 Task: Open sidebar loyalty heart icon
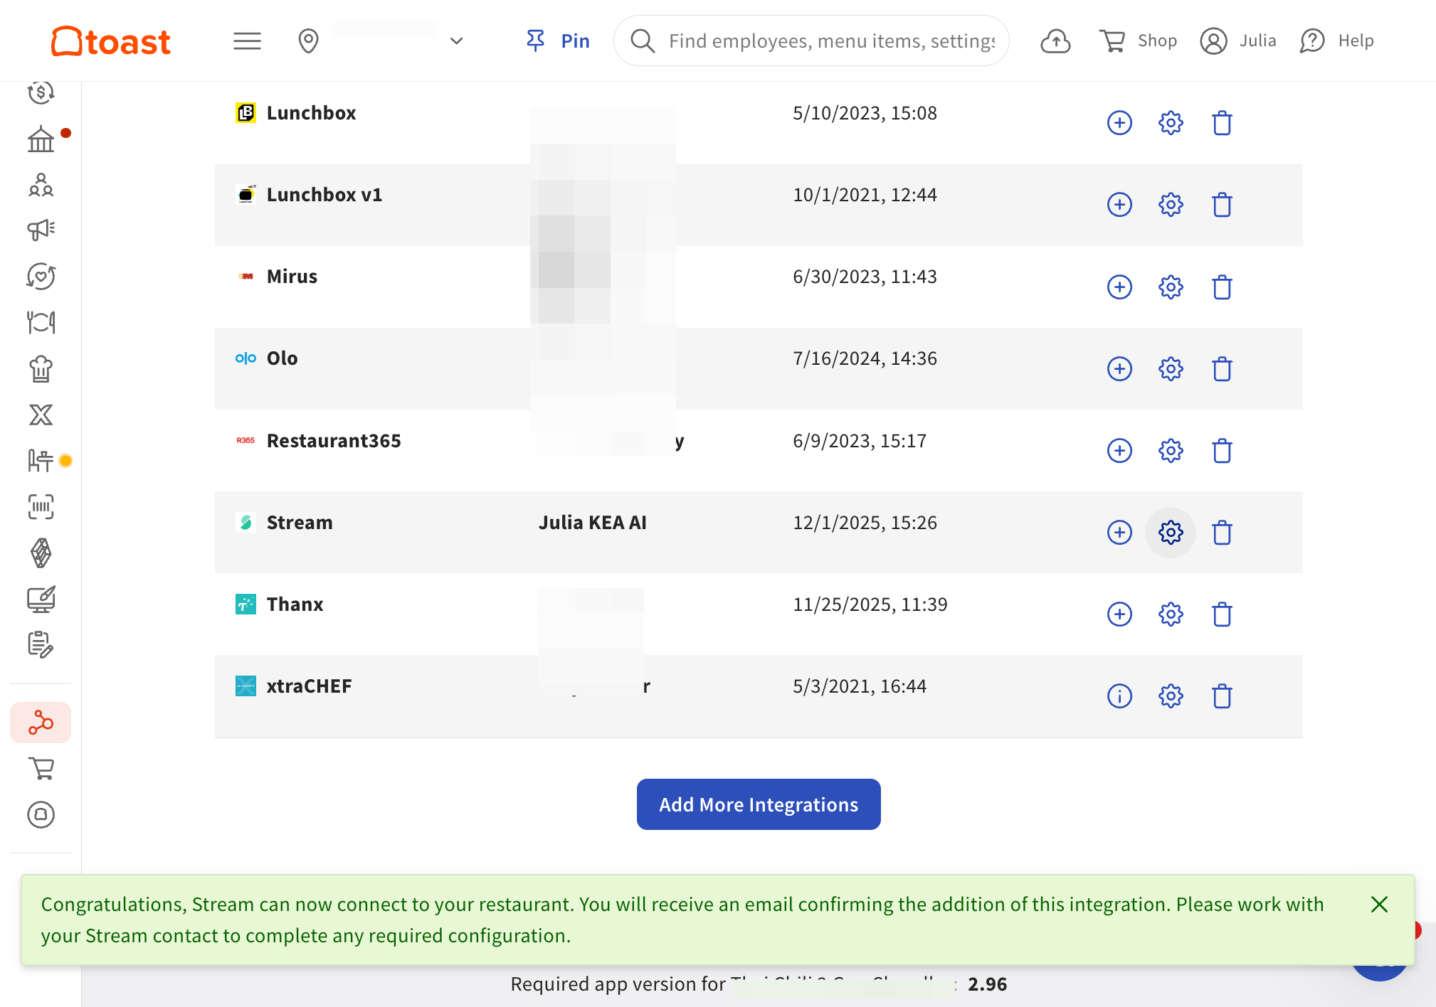click(41, 276)
